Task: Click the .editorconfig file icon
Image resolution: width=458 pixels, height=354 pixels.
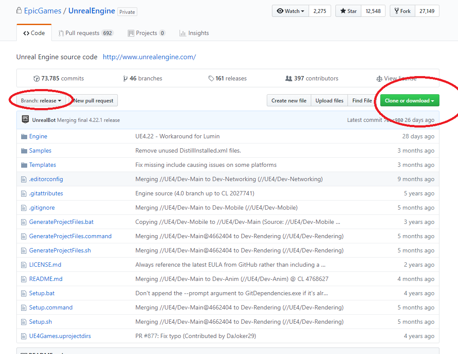Action: tap(24, 179)
